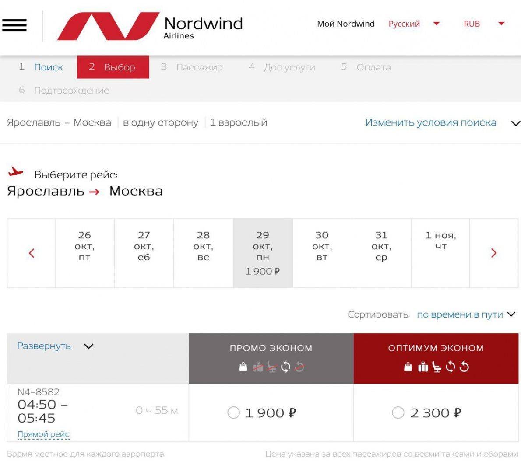This screenshot has width=521, height=461.
Task: Select 1 900 ₽ Промо Эконом fare
Action: pyautogui.click(x=234, y=412)
